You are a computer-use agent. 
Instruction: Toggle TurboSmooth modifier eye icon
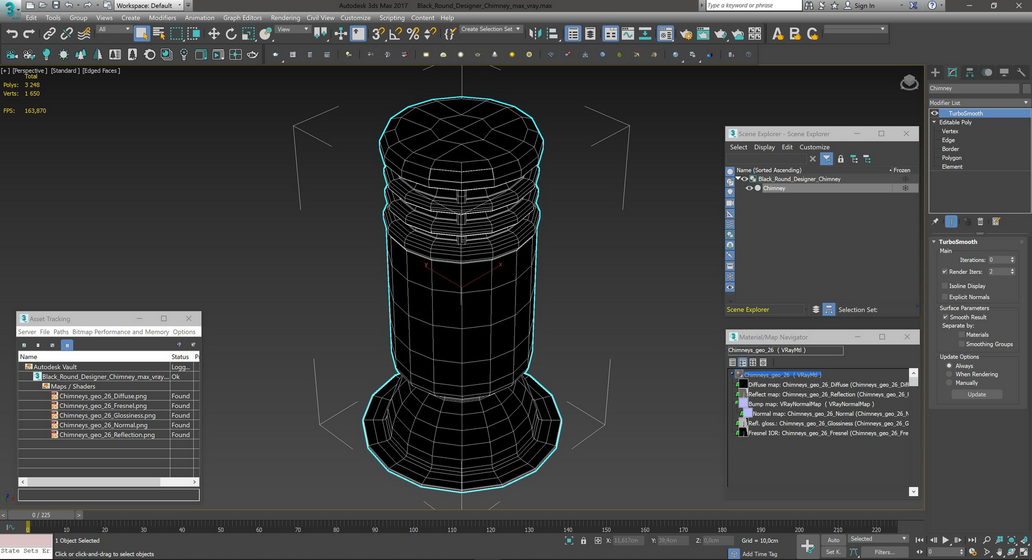coord(935,113)
